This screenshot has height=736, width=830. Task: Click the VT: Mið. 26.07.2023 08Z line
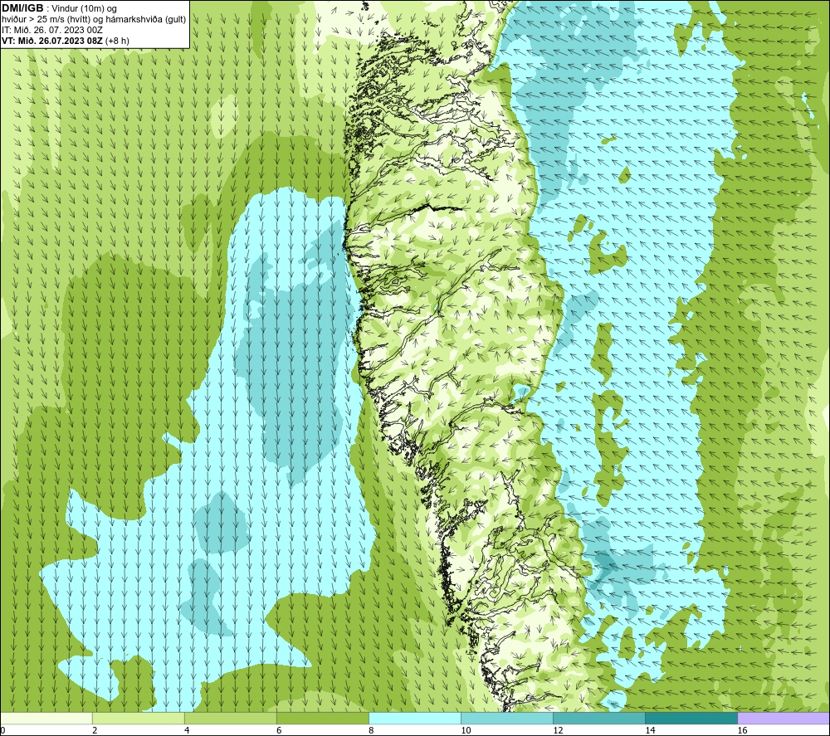coord(65,41)
